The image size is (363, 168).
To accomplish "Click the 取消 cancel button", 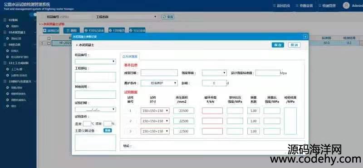I will click(x=294, y=45).
